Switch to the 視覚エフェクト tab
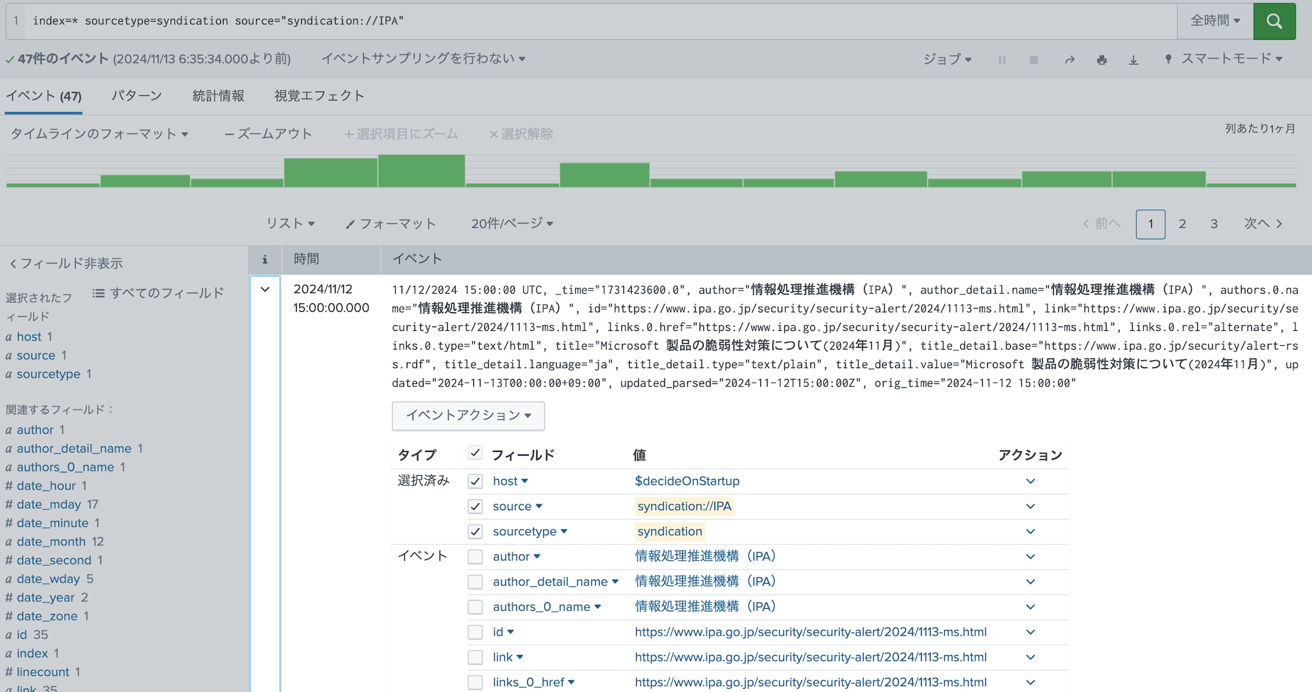This screenshot has height=692, width=1312. tap(319, 96)
